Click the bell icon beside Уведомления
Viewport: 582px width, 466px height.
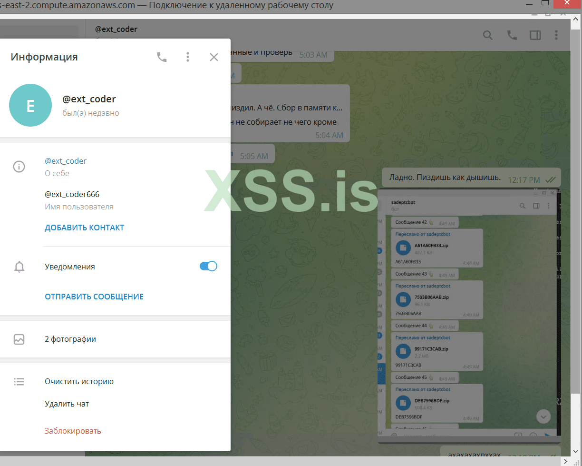[19, 267]
